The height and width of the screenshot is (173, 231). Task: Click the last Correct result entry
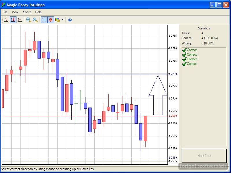tap(189, 64)
